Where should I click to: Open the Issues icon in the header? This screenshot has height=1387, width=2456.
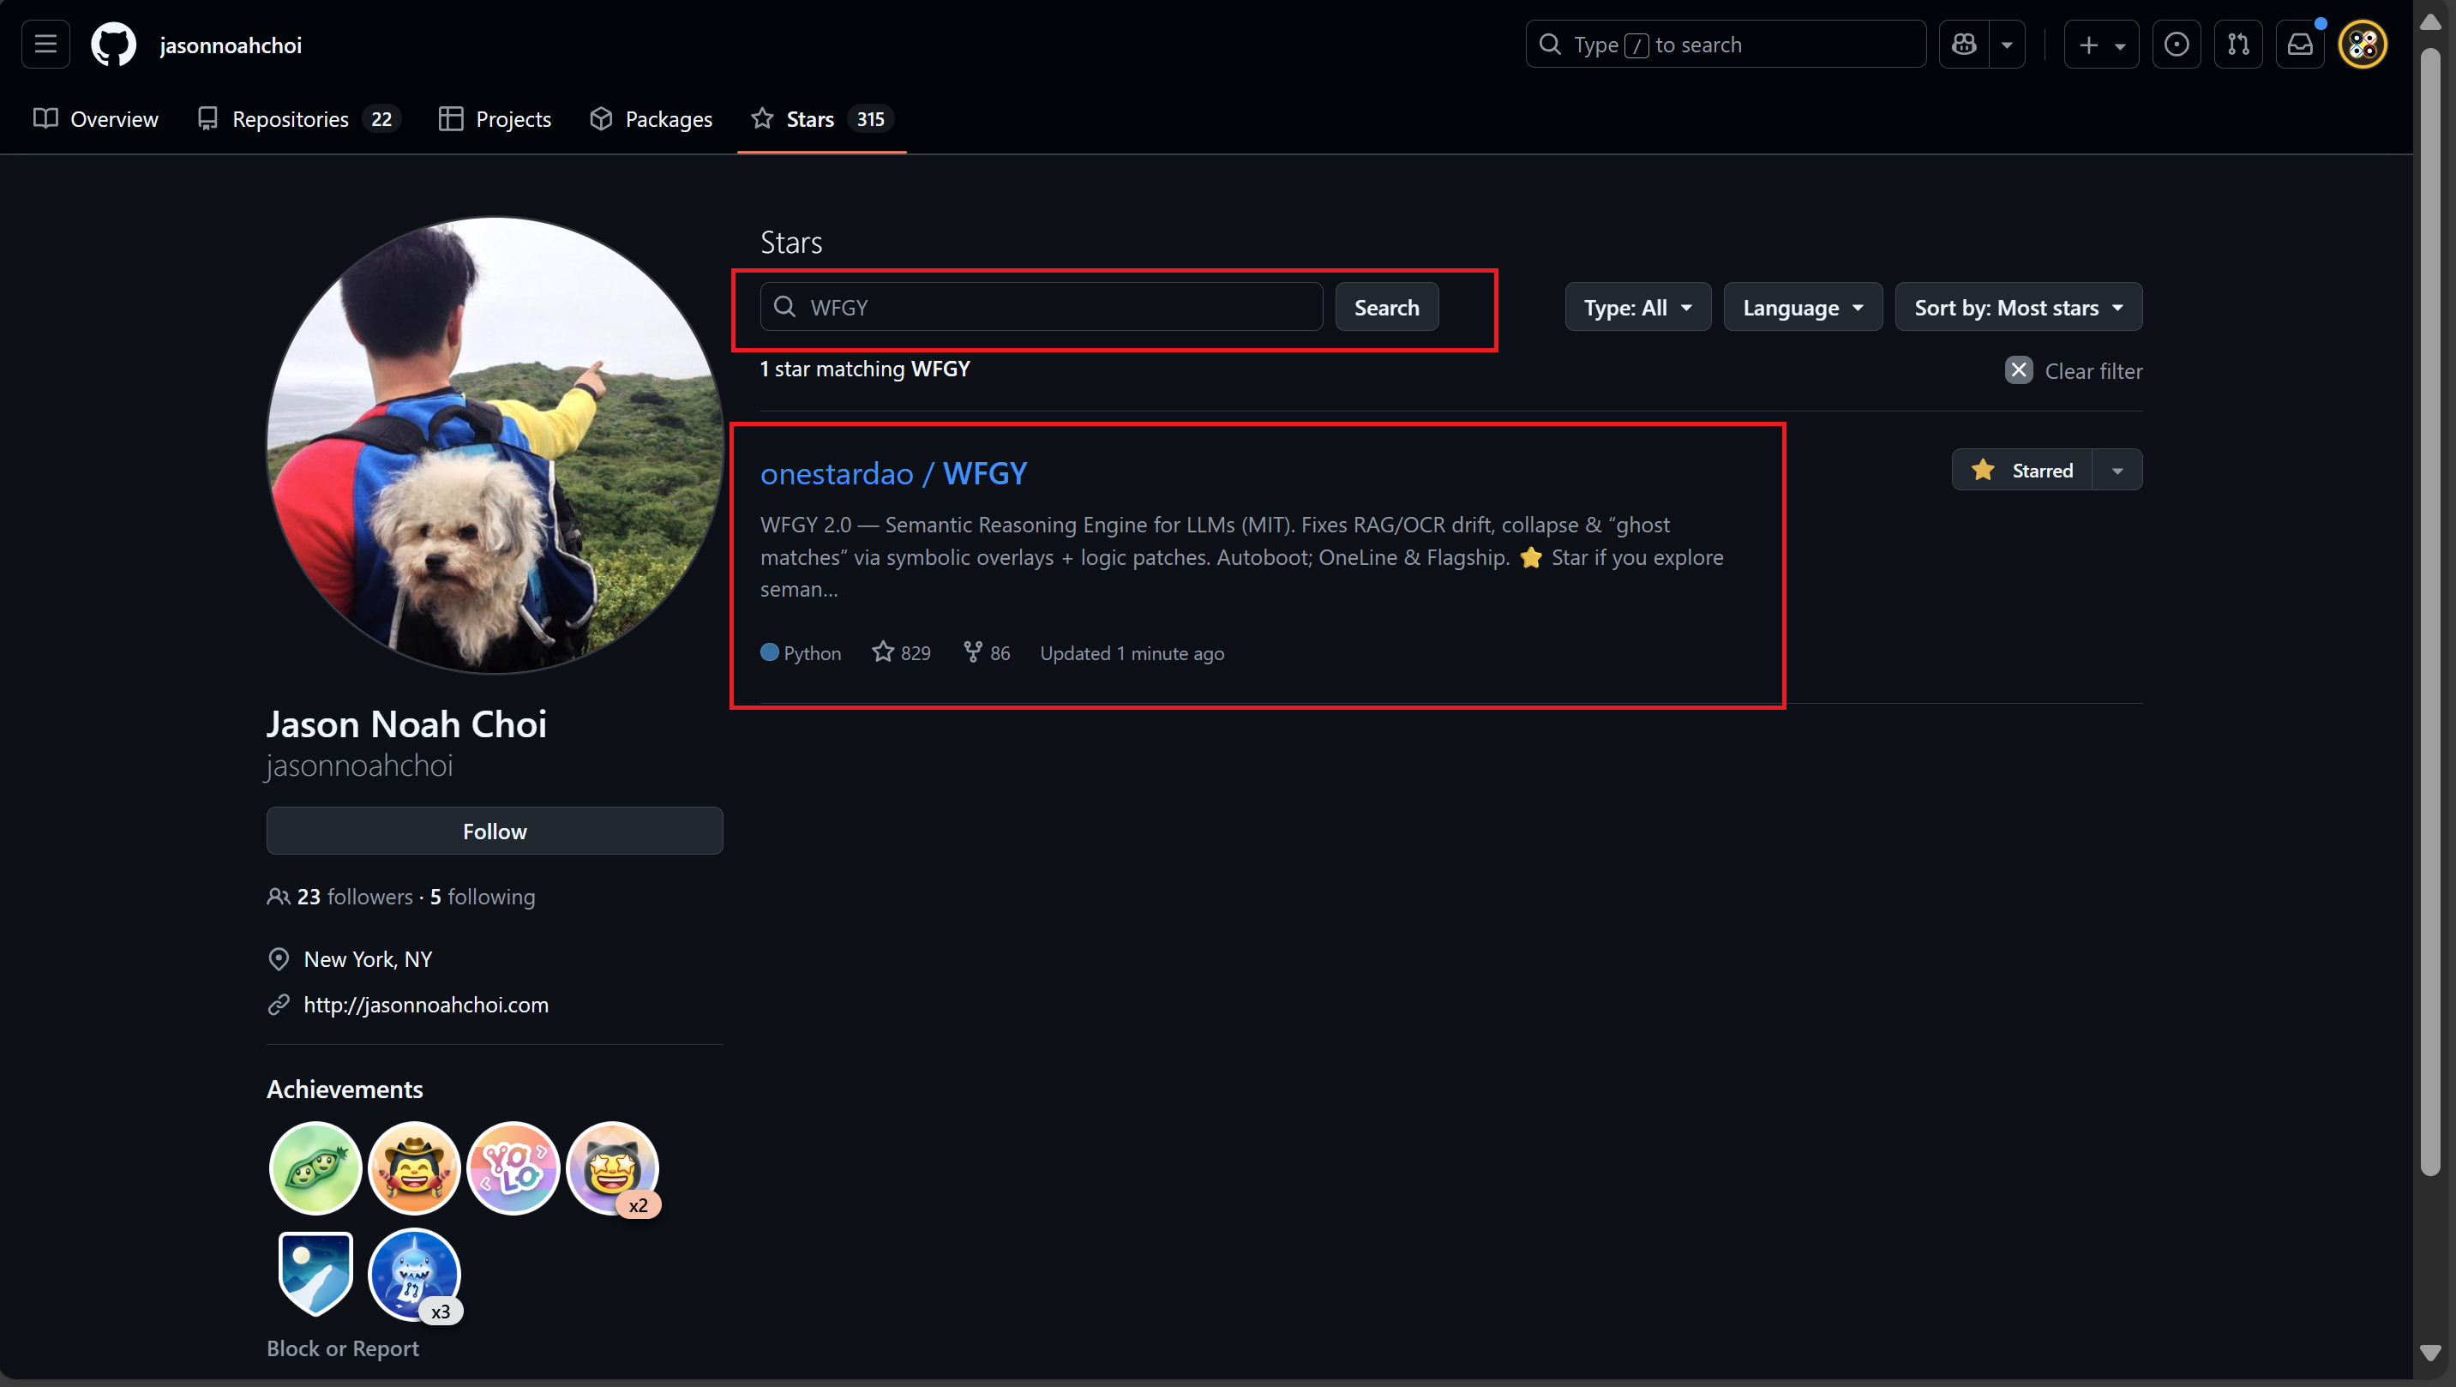point(2176,44)
